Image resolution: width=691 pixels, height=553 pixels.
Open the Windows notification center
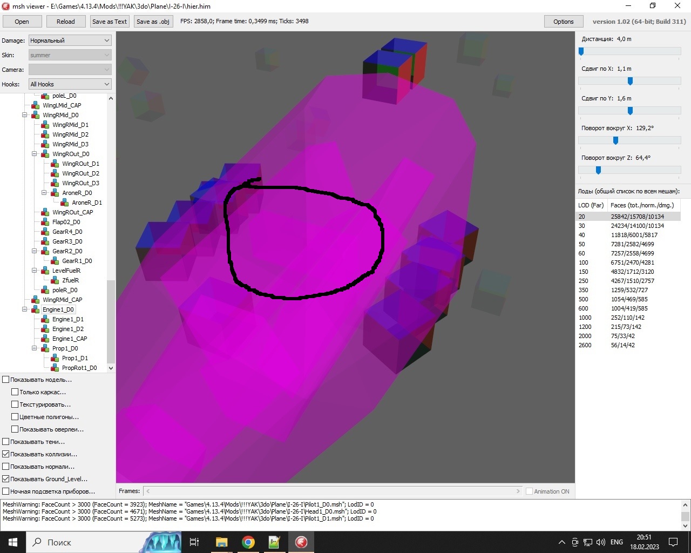tap(673, 542)
